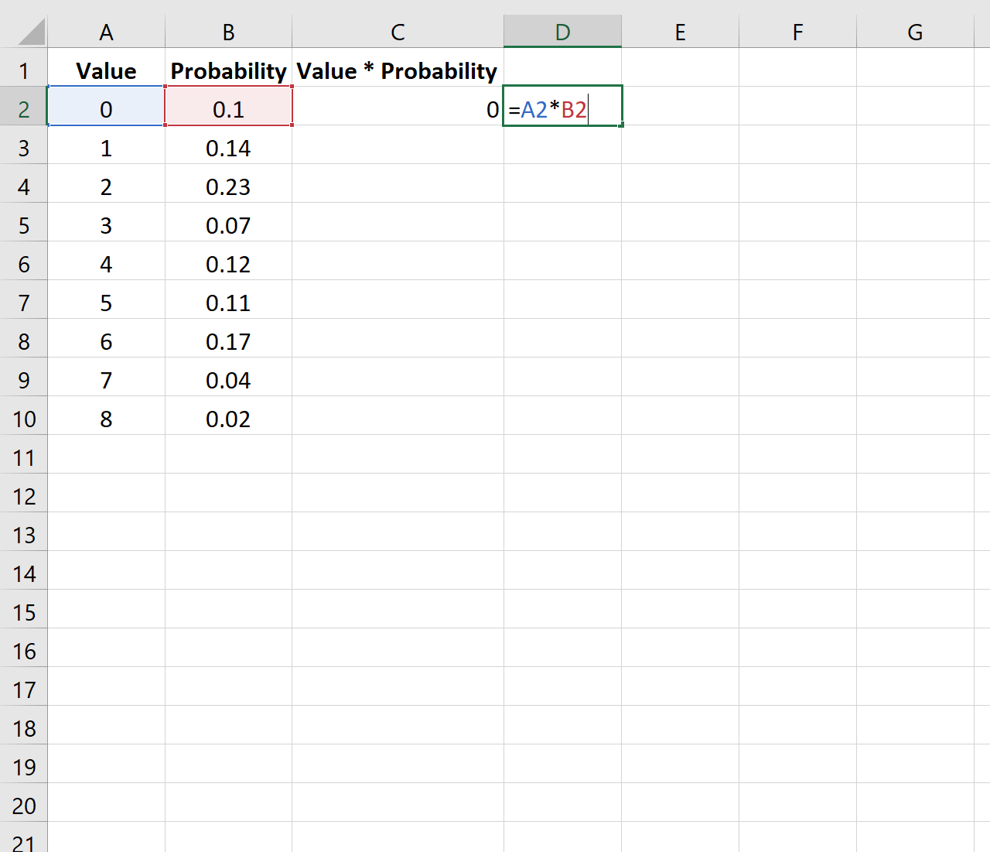
Task: Select row 10 header
Action: [23, 419]
